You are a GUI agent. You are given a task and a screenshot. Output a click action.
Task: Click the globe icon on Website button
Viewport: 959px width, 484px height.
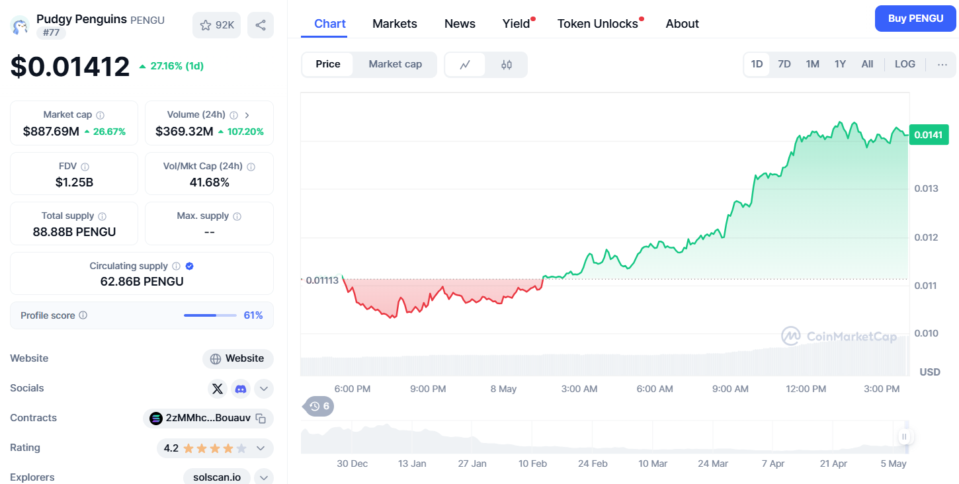pos(216,359)
